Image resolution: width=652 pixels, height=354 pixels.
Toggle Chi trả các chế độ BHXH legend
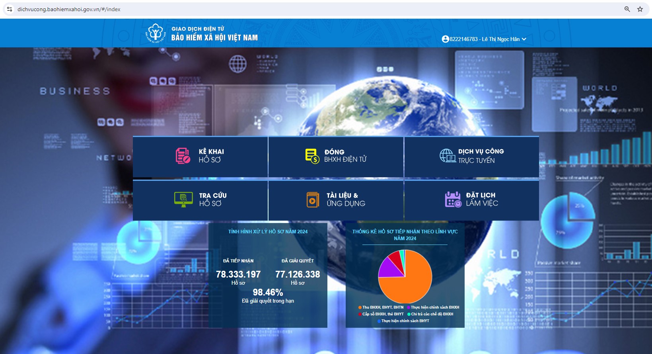pyautogui.click(x=430, y=314)
